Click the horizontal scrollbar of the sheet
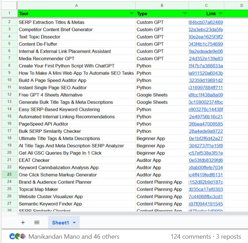 pyautogui.click(x=133, y=214)
